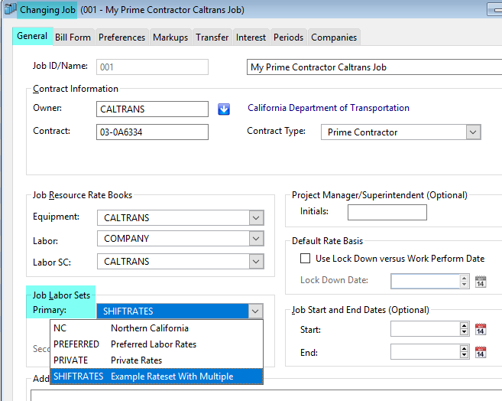502x401 pixels.
Task: Switch to the Transfer tab
Action: pyautogui.click(x=212, y=37)
